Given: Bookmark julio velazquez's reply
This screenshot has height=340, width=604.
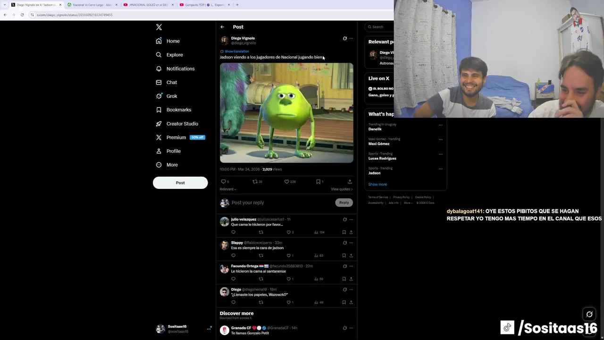Looking at the screenshot, I should [344, 232].
